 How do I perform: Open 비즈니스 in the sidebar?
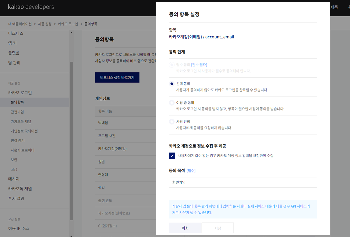tap(16, 33)
